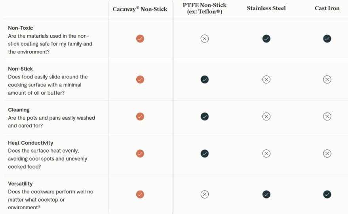The width and height of the screenshot is (348, 214).
Task: Click Stainless Steel's check for Non-Toxic
Action: pyautogui.click(x=266, y=38)
